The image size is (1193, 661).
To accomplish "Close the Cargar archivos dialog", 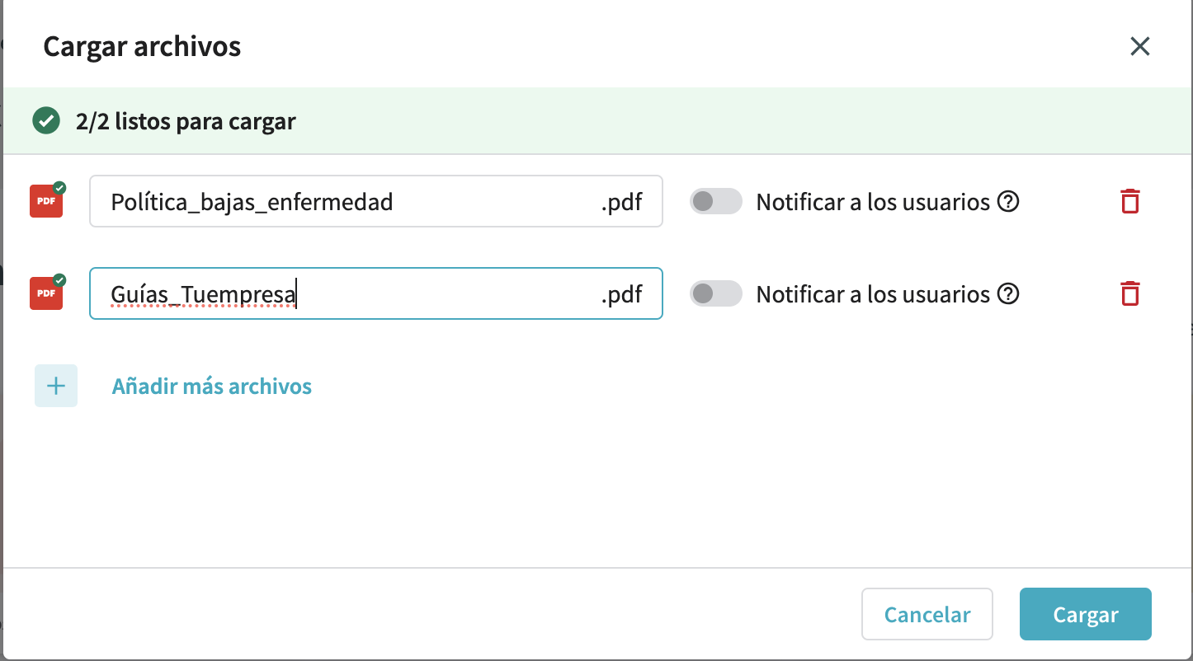I will pyautogui.click(x=1140, y=46).
